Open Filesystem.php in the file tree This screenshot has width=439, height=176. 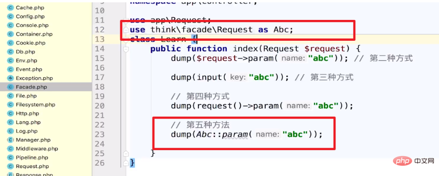[36, 105]
